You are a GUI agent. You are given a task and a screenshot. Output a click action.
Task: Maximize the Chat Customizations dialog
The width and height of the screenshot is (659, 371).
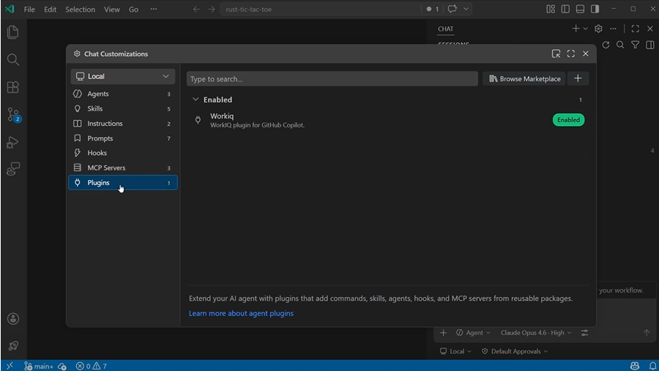coord(571,53)
